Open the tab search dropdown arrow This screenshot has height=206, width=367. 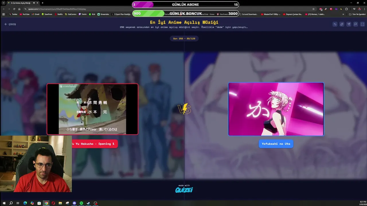[x=3, y=3]
